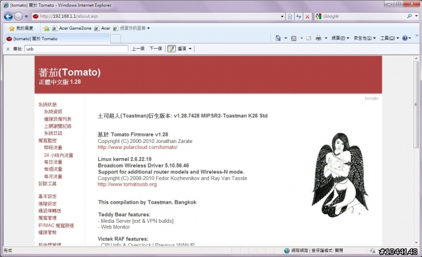Click the browser Forward arrow button

click(18, 16)
